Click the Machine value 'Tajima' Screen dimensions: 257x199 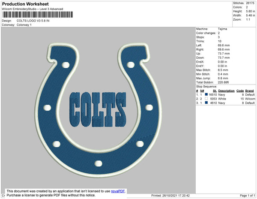[x=222, y=29]
